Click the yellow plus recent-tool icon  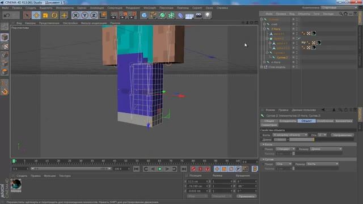pyautogui.click(x=64, y=15)
